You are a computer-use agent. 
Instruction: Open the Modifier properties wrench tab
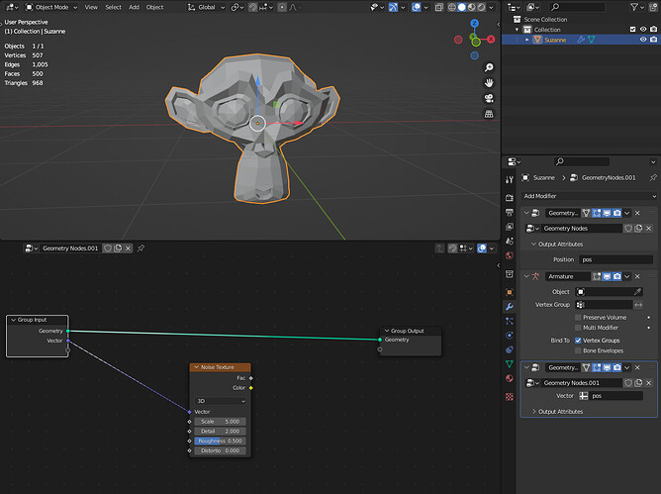[510, 307]
